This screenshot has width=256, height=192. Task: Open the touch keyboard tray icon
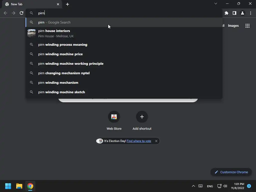coord(200,186)
